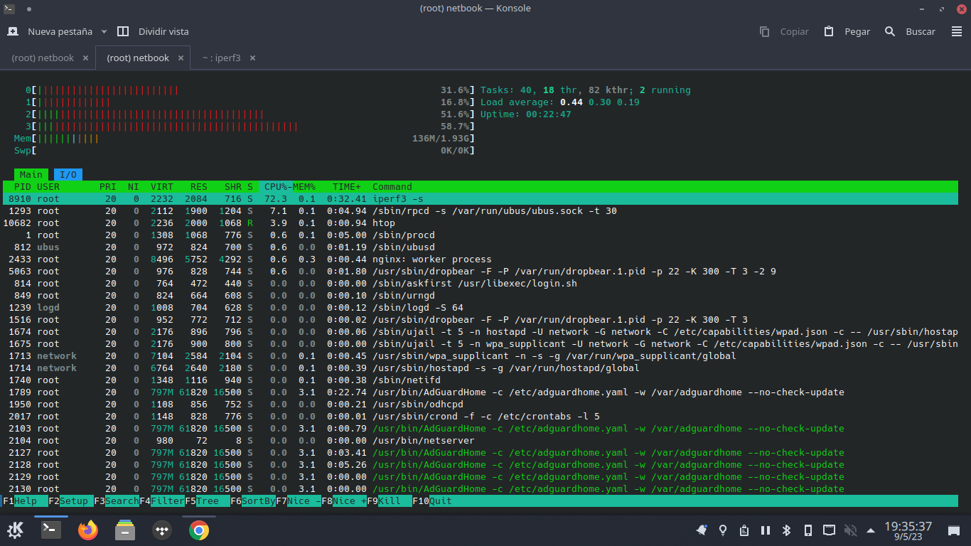Select the nginx: worker process row
The width and height of the screenshot is (971, 546).
[x=481, y=259]
